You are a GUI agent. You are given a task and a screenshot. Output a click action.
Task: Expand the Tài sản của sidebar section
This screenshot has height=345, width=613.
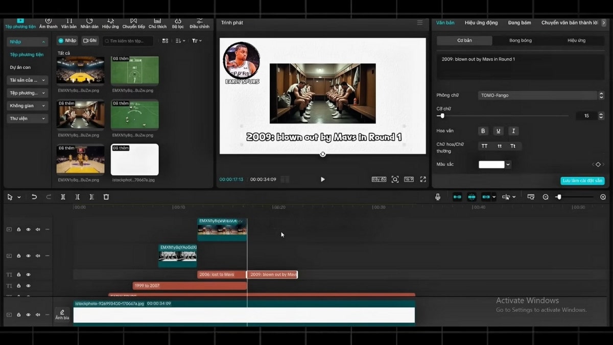tap(27, 80)
